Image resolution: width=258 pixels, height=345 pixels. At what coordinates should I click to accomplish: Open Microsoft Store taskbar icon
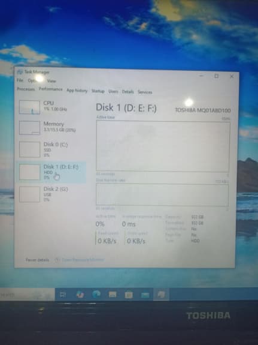[129, 295]
